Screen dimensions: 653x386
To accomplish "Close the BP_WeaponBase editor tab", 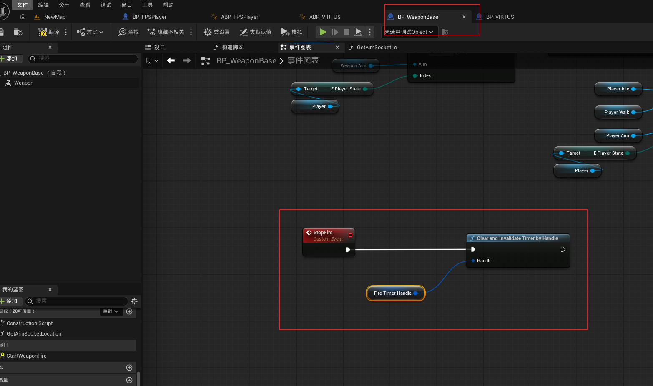I will click(464, 17).
